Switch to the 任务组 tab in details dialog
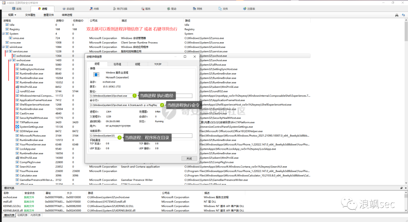 pyautogui.click(x=117, y=64)
